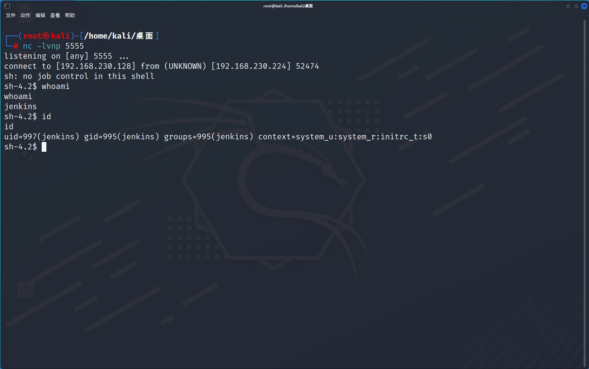The height and width of the screenshot is (369, 589).
Task: Click the 'jenkins' output line
Action: click(x=20, y=106)
